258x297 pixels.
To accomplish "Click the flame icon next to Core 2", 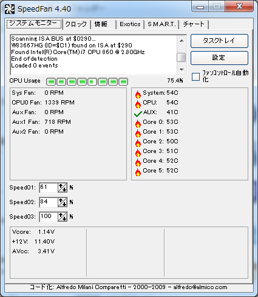I will click(138, 143).
